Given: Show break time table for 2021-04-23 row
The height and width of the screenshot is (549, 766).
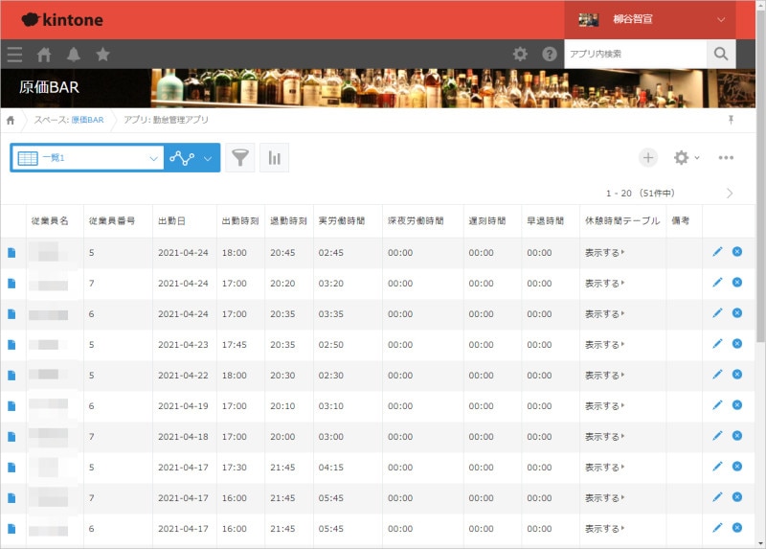Looking at the screenshot, I should point(605,345).
